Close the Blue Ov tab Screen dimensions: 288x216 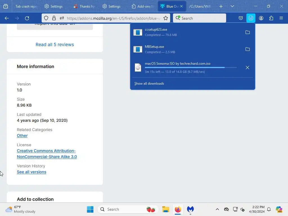pyautogui.click(x=181, y=6)
